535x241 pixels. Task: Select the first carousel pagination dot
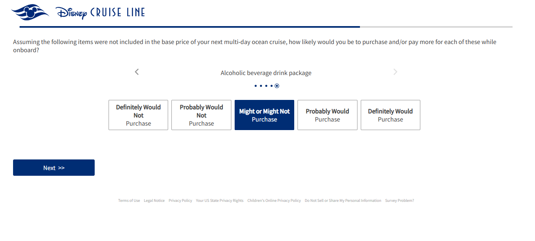tap(255, 86)
